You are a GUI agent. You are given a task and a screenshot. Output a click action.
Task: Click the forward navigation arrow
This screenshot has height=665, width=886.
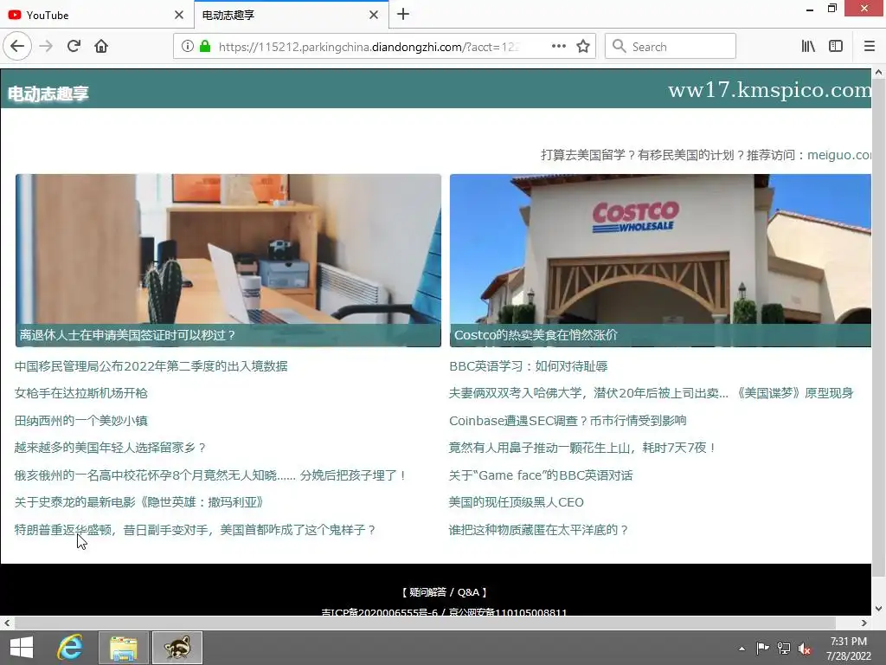click(x=46, y=47)
